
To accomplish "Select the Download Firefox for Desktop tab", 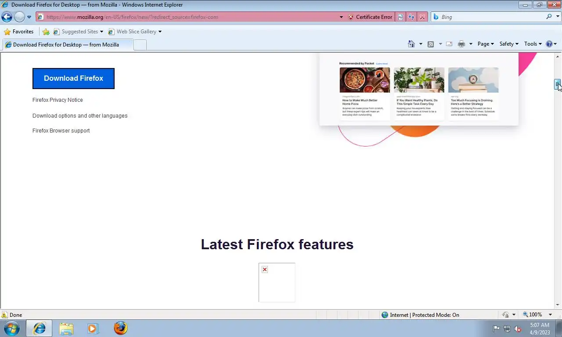I will point(68,44).
